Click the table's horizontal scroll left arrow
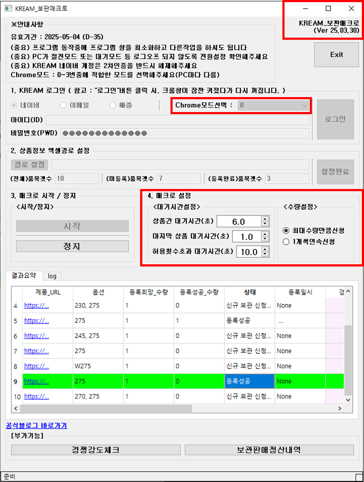Image resolution: width=364 pixels, height=482 pixels. coord(16,408)
